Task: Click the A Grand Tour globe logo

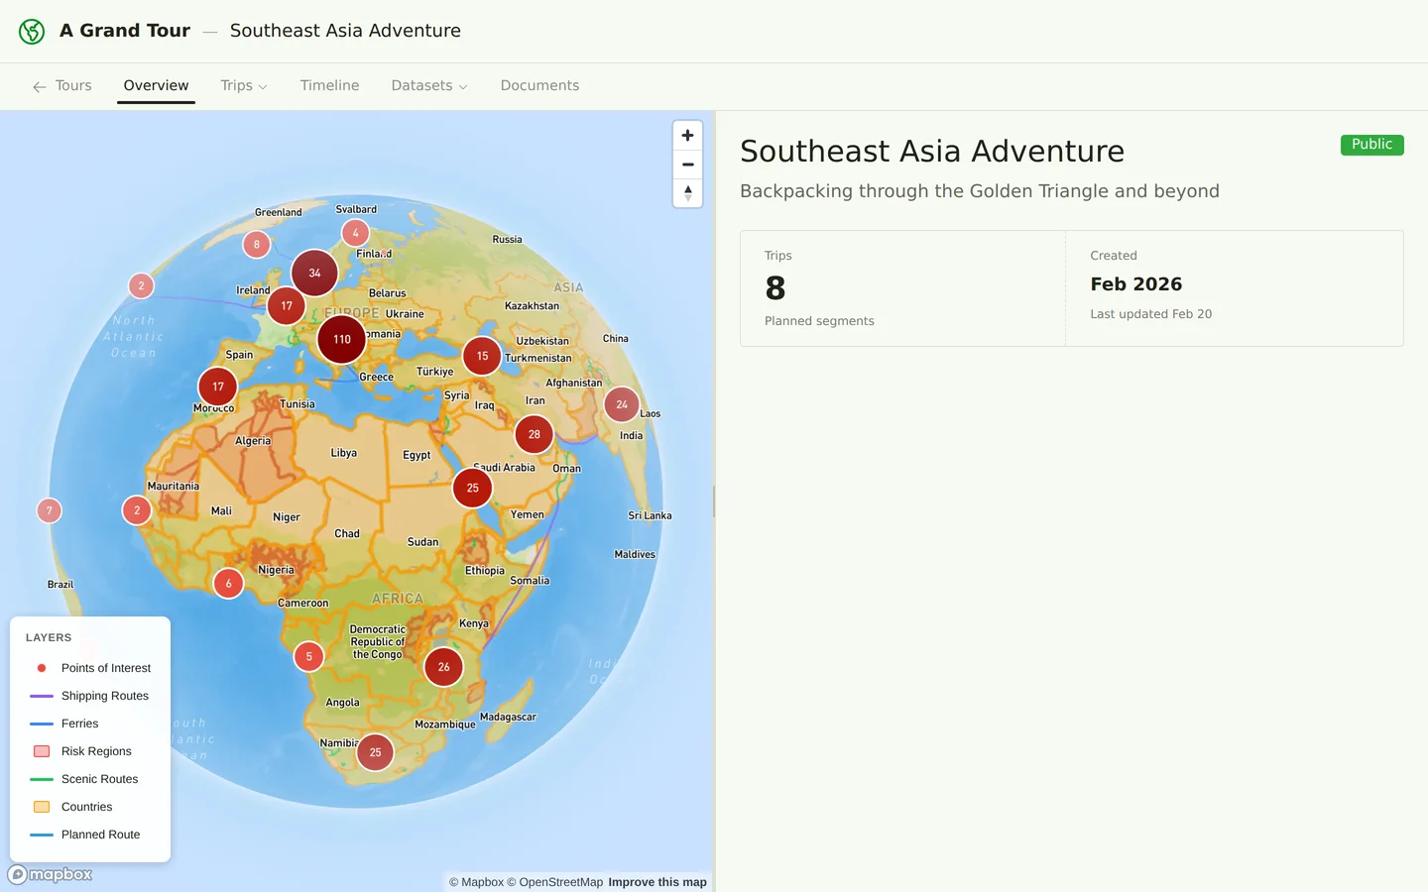Action: click(x=32, y=32)
